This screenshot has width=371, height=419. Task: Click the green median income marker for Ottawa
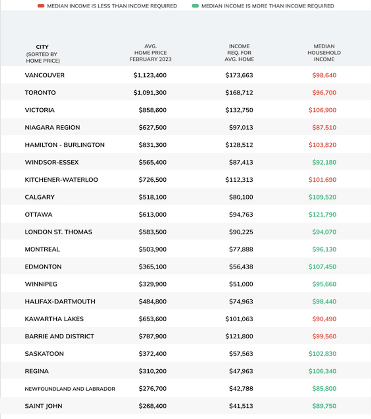tap(324, 214)
